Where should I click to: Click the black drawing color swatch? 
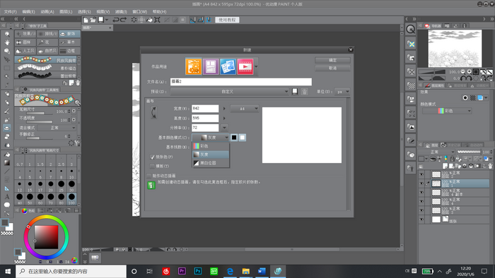[234, 138]
